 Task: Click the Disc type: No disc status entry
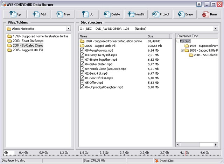(x=13, y=161)
